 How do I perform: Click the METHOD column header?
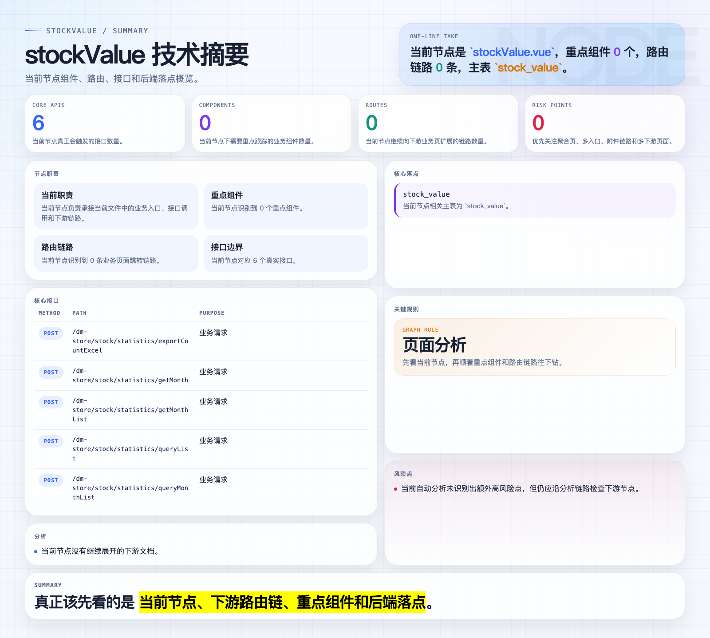point(49,313)
